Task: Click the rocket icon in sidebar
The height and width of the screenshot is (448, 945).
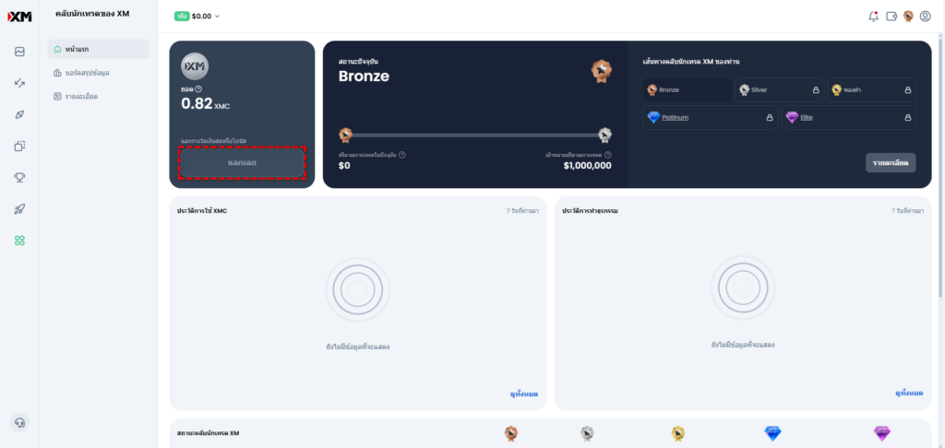Action: coord(19,209)
